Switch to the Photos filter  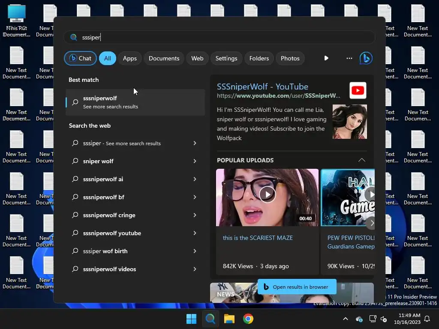pos(290,58)
